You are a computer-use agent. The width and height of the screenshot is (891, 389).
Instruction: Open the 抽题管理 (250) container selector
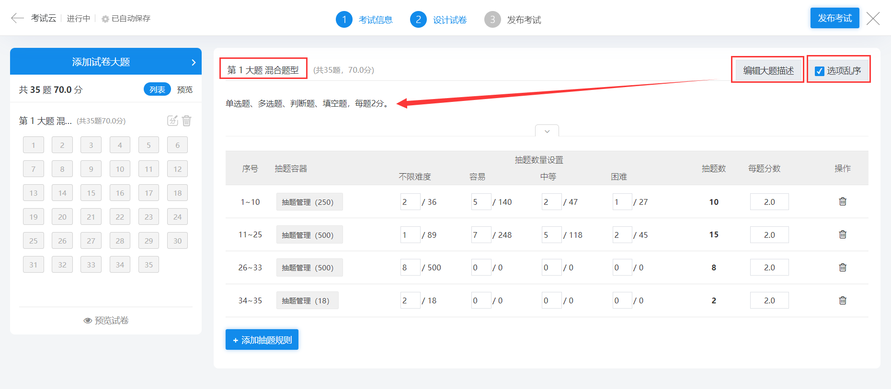point(309,202)
